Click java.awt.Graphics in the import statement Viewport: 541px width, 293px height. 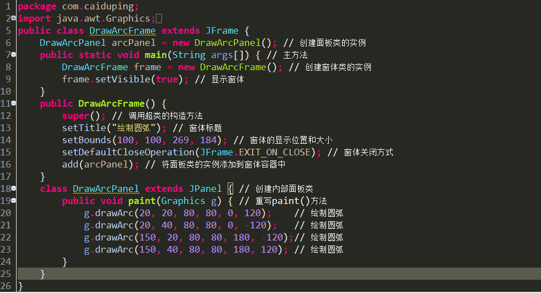pos(103,19)
